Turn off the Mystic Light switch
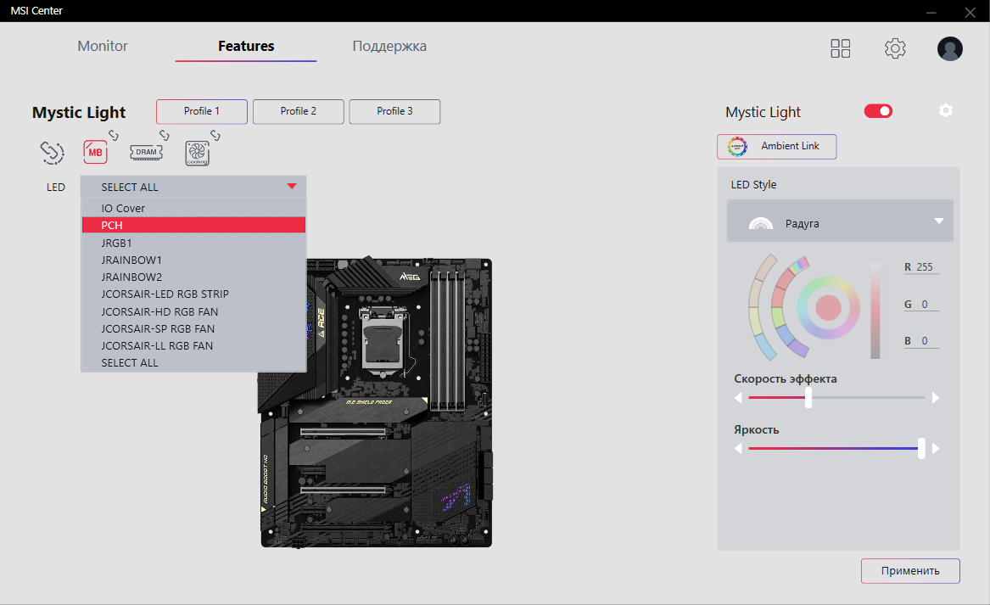This screenshot has width=990, height=605. click(x=878, y=111)
